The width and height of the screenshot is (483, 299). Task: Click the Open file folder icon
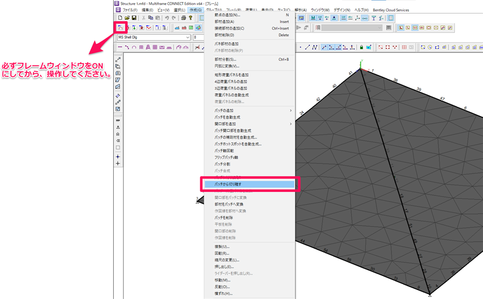pos(127,18)
